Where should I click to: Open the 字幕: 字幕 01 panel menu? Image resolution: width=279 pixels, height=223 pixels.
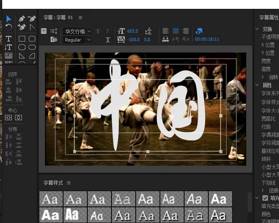[x=81, y=18]
